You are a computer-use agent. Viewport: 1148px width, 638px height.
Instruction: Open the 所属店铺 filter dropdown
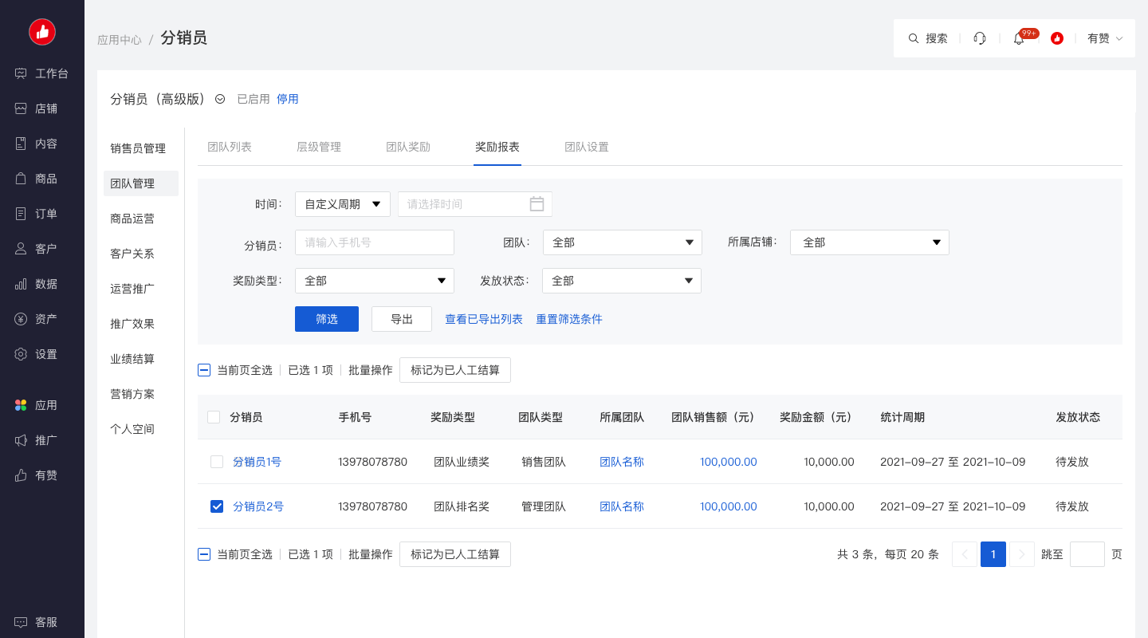[x=870, y=242]
